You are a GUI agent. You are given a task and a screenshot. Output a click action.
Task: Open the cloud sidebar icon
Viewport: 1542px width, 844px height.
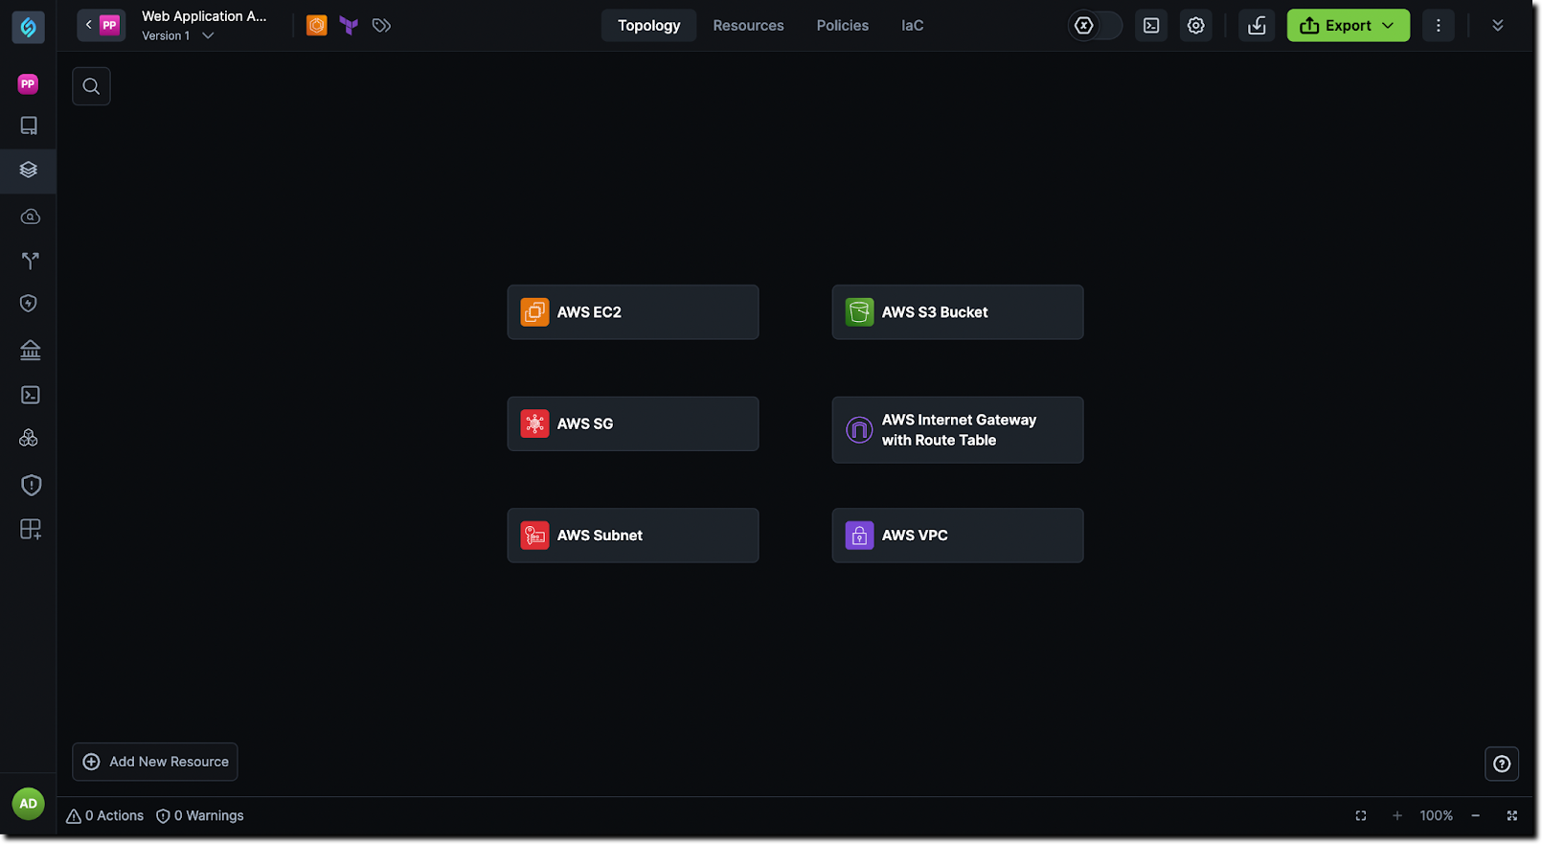30,217
